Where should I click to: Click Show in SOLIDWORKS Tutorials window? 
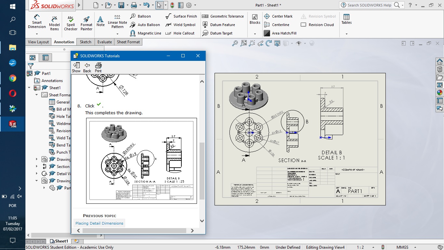pyautogui.click(x=76, y=67)
